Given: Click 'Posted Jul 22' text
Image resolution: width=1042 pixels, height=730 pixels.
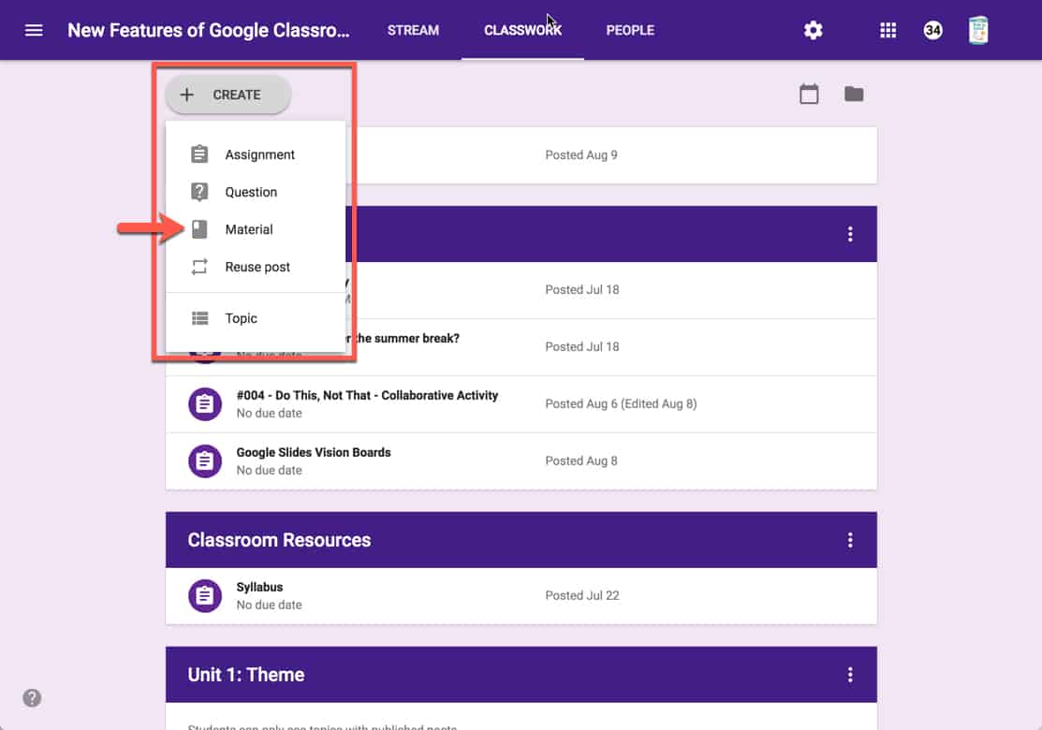Looking at the screenshot, I should 582,596.
